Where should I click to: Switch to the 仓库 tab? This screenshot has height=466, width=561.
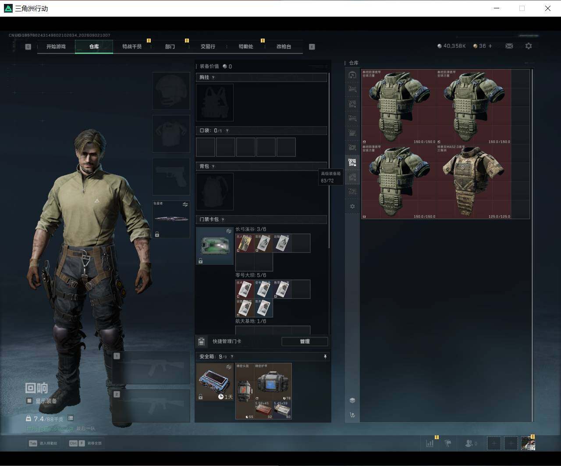pyautogui.click(x=94, y=46)
